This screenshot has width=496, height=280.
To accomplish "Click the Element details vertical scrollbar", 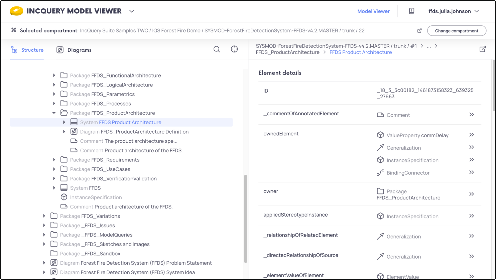I will coord(494,85).
